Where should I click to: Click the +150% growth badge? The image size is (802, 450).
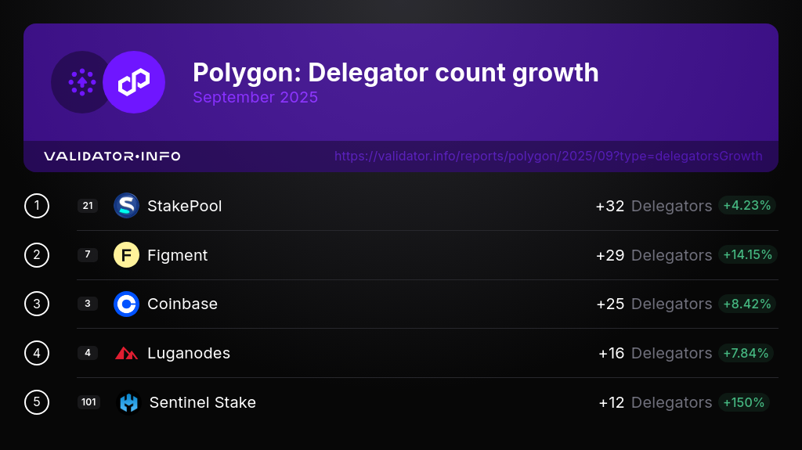coord(744,402)
